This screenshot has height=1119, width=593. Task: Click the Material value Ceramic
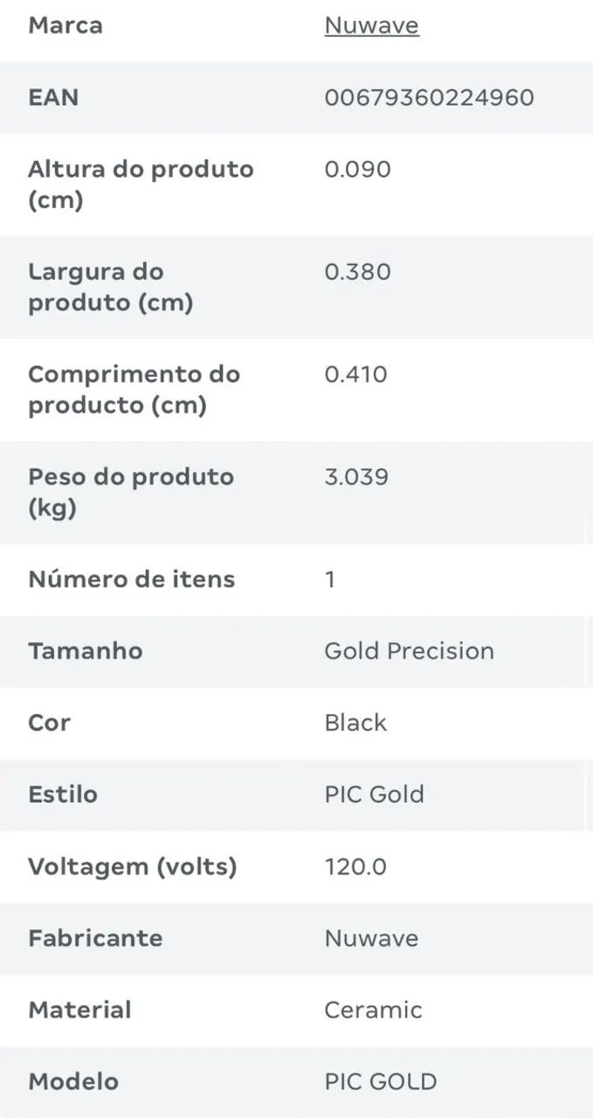click(x=373, y=1010)
